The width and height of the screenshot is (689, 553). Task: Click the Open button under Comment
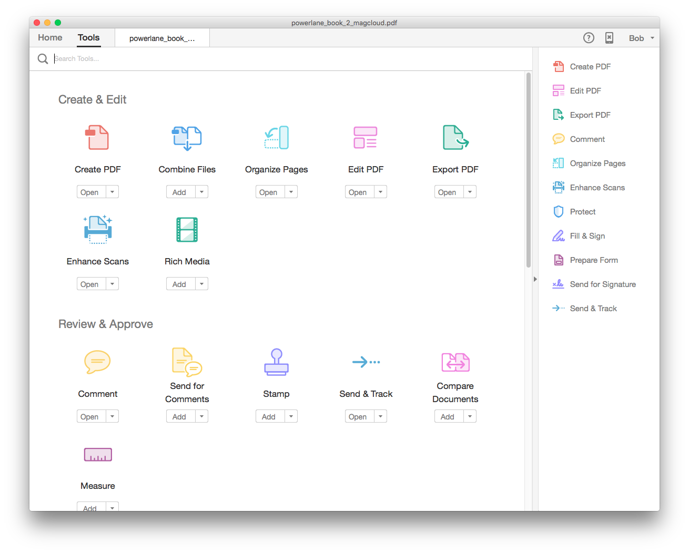(x=92, y=416)
